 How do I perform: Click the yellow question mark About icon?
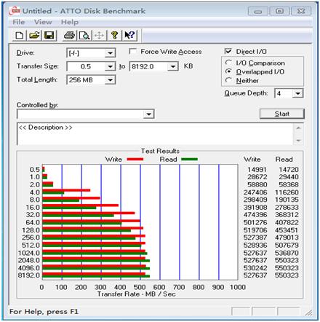[x=114, y=36]
